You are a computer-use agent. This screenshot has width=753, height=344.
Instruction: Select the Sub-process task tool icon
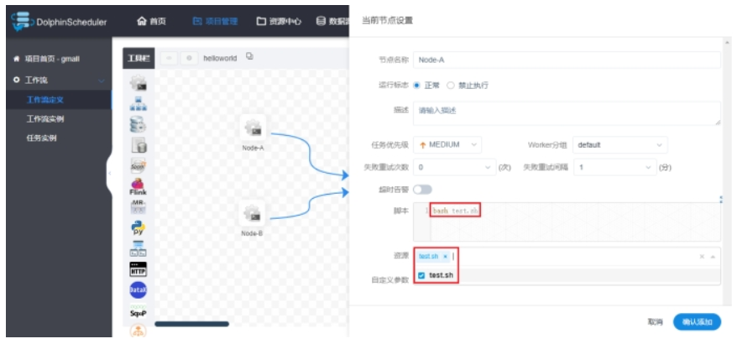click(x=139, y=104)
